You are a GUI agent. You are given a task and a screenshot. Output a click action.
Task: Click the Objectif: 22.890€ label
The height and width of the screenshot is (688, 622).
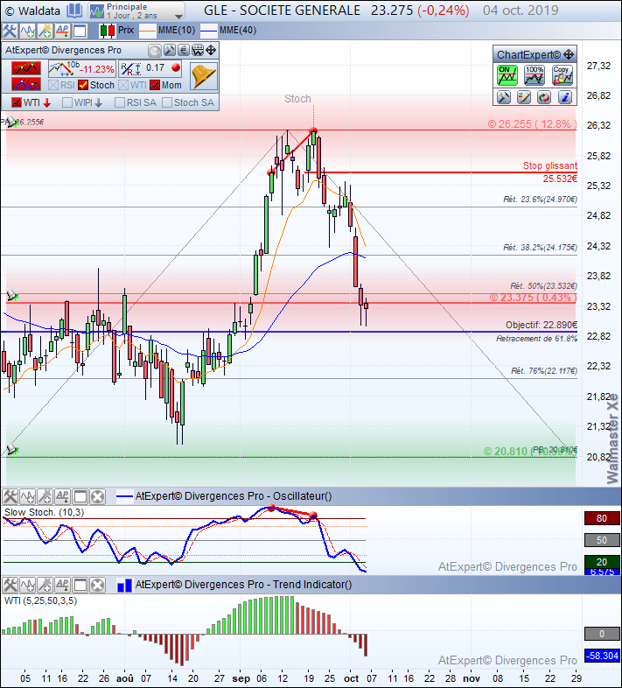coord(542,325)
